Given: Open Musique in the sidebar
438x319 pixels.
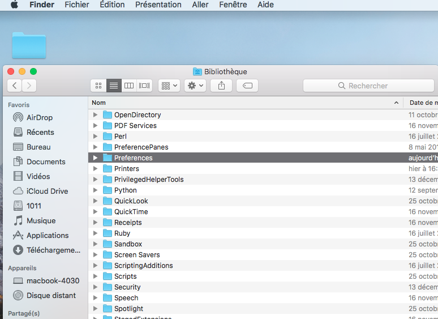Looking at the screenshot, I should 35,220.
